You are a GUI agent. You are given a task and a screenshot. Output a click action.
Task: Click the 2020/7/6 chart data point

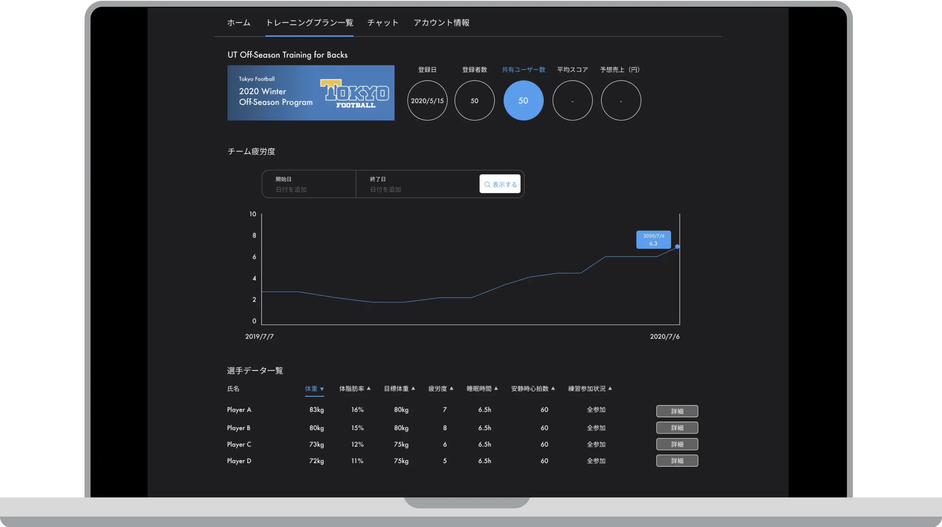click(677, 246)
